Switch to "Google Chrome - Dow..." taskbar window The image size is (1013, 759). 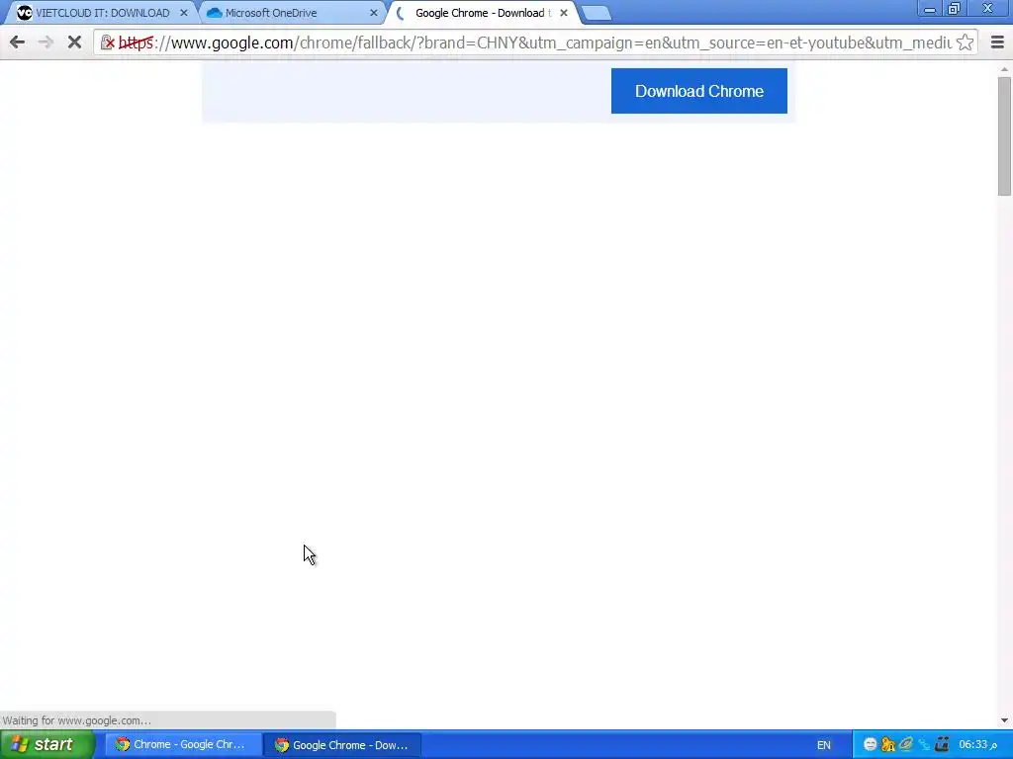pos(342,745)
